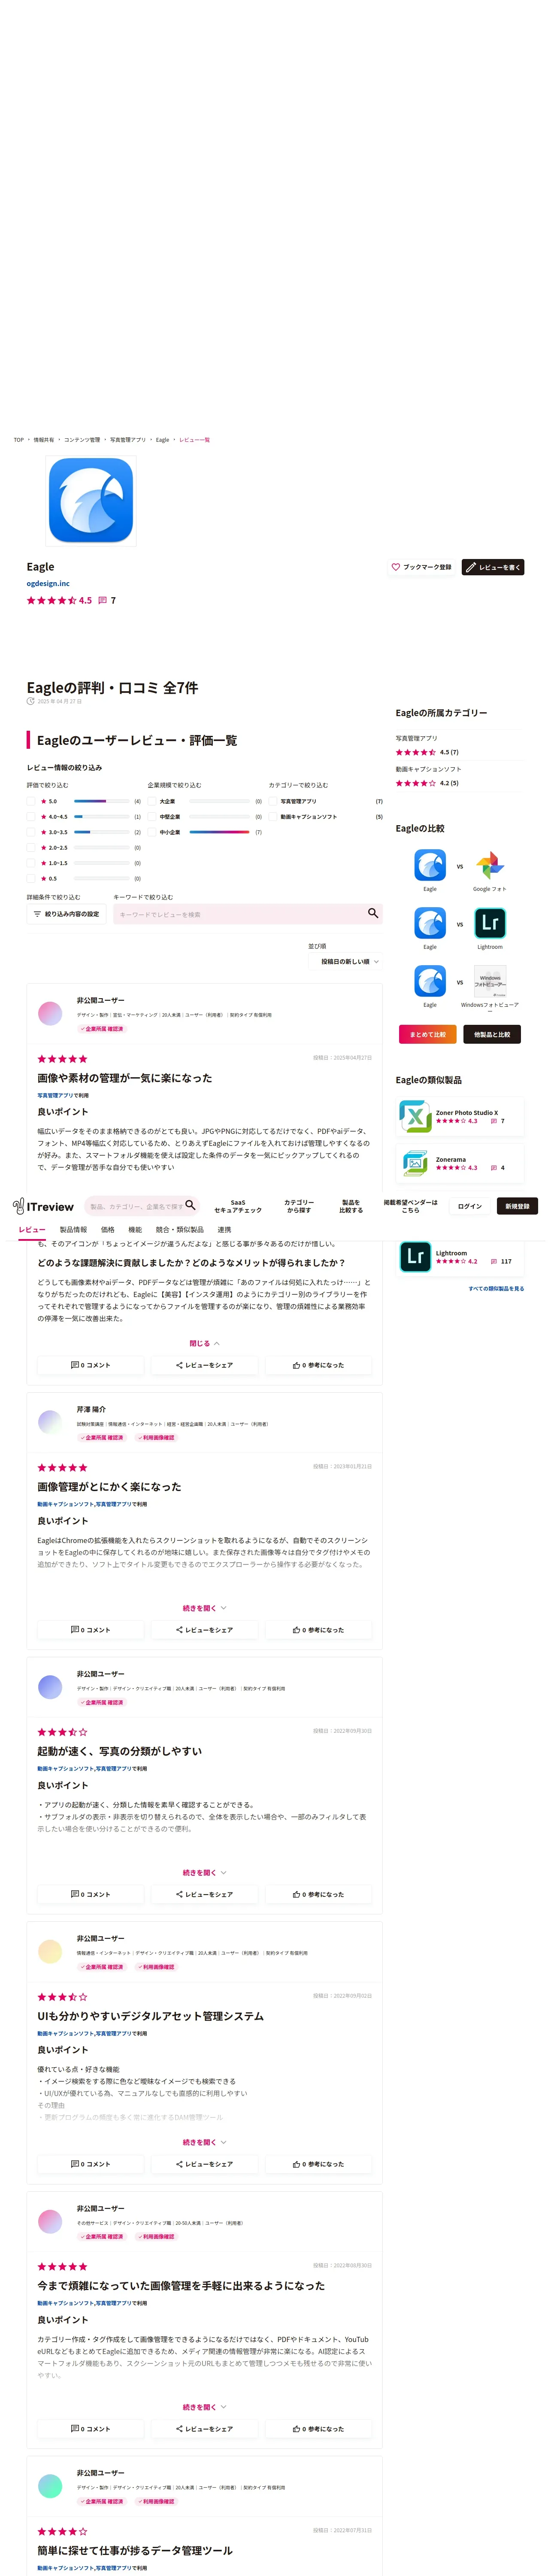This screenshot has width=551, height=2576.
Task: Click the レビューを書く button
Action: pos(493,567)
